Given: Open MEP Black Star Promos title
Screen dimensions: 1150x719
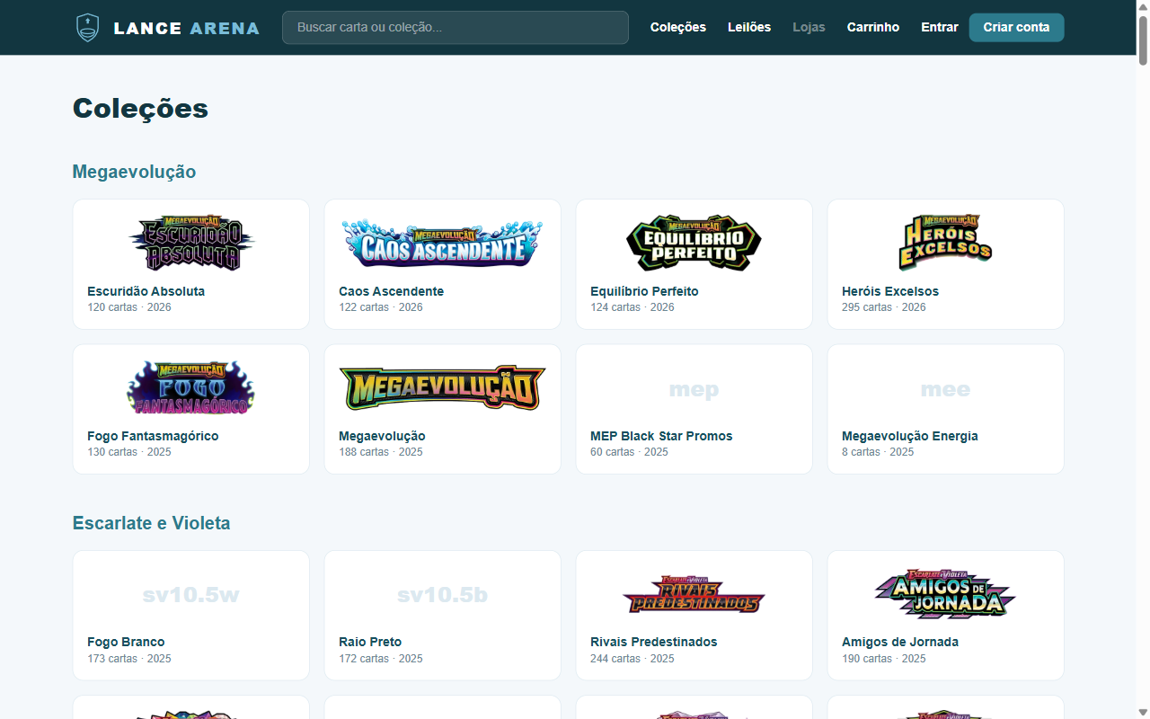Looking at the screenshot, I should pyautogui.click(x=661, y=436).
